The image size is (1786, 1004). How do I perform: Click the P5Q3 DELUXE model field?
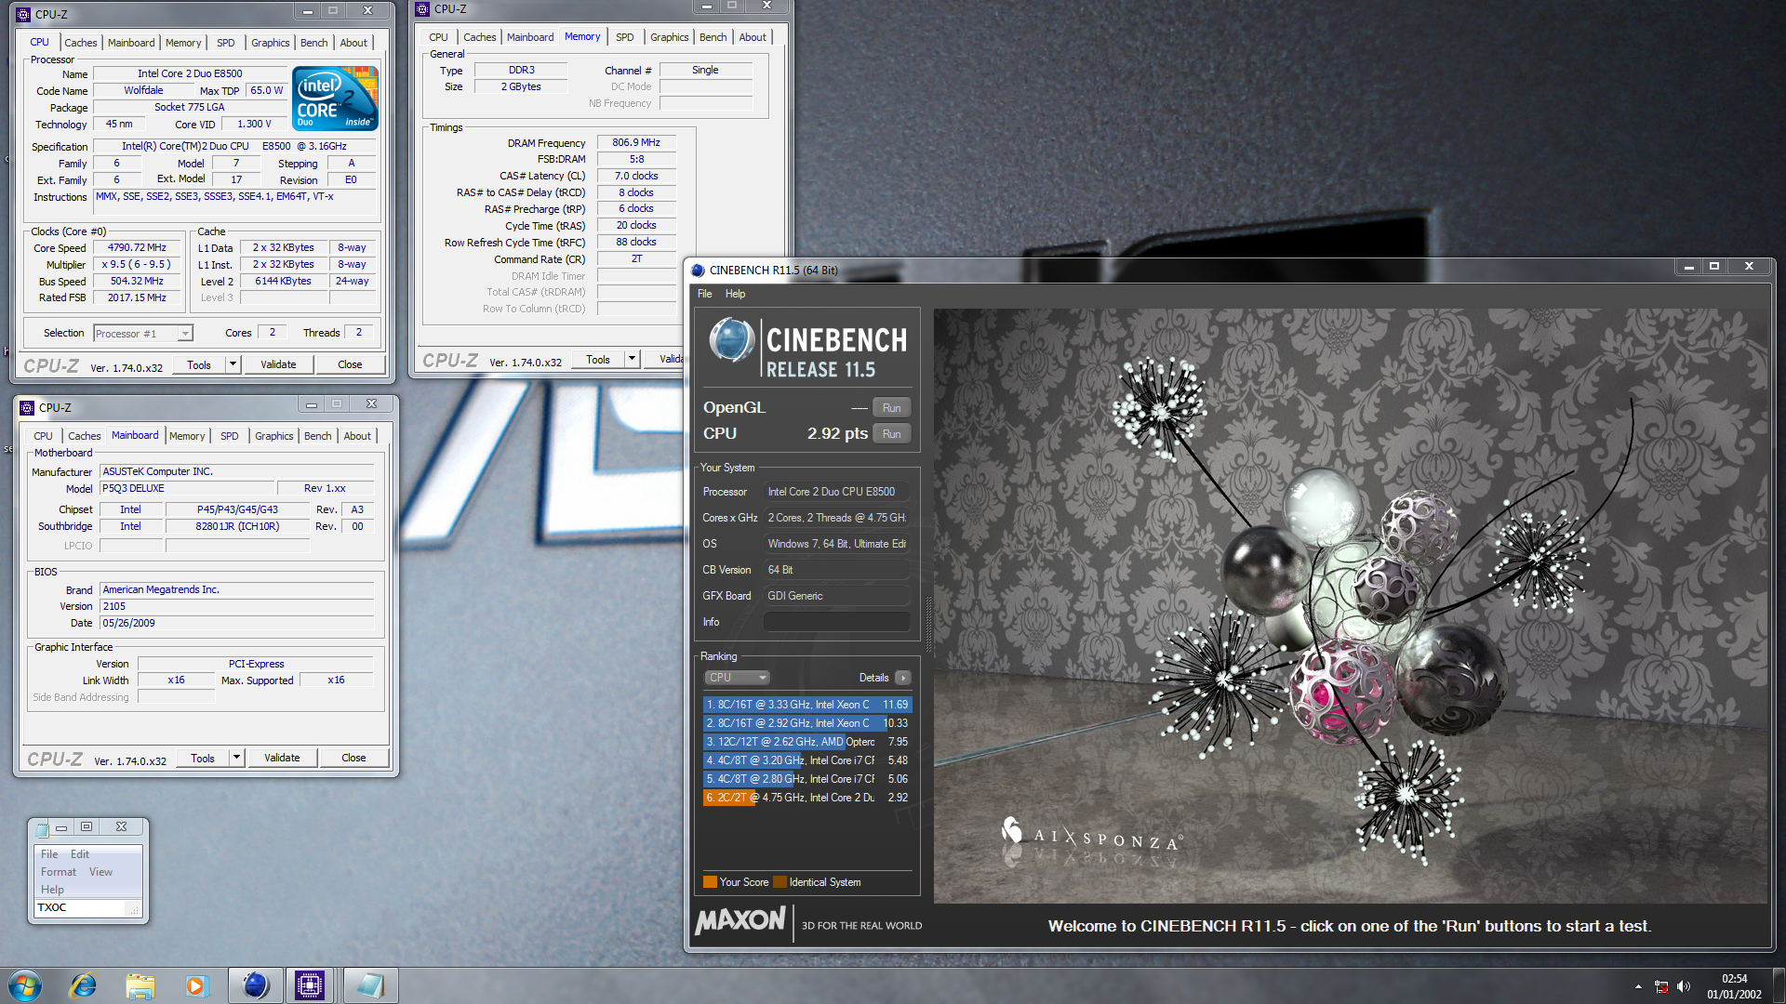click(x=187, y=488)
